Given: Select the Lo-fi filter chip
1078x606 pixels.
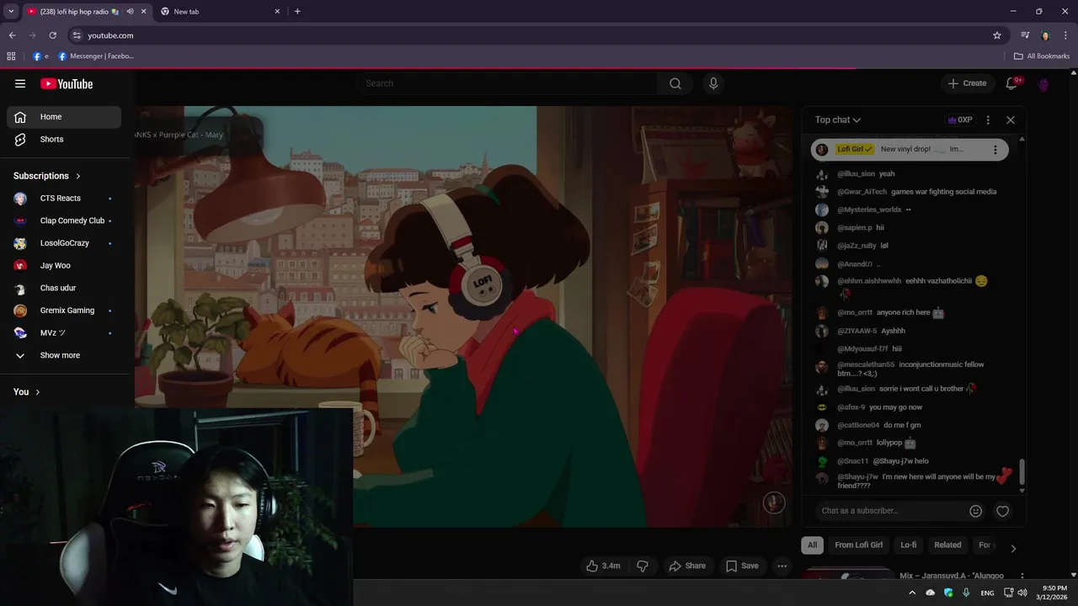Looking at the screenshot, I should click(x=909, y=545).
